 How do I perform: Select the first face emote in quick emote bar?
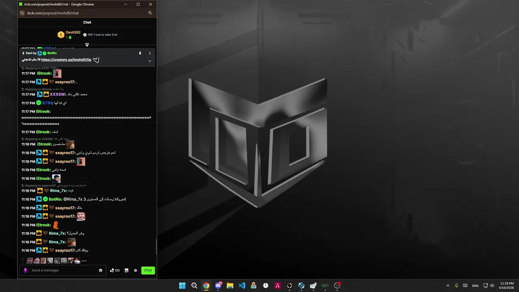pos(30,261)
